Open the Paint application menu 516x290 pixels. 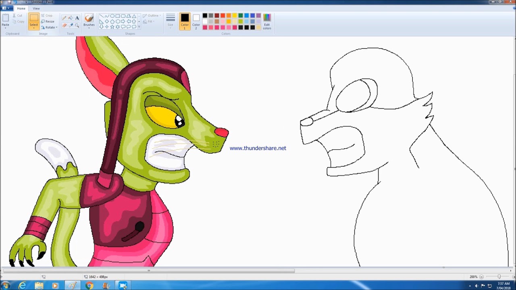(6, 8)
